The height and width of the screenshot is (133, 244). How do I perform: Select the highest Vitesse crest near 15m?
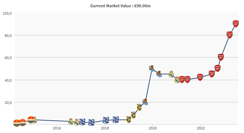139,107
